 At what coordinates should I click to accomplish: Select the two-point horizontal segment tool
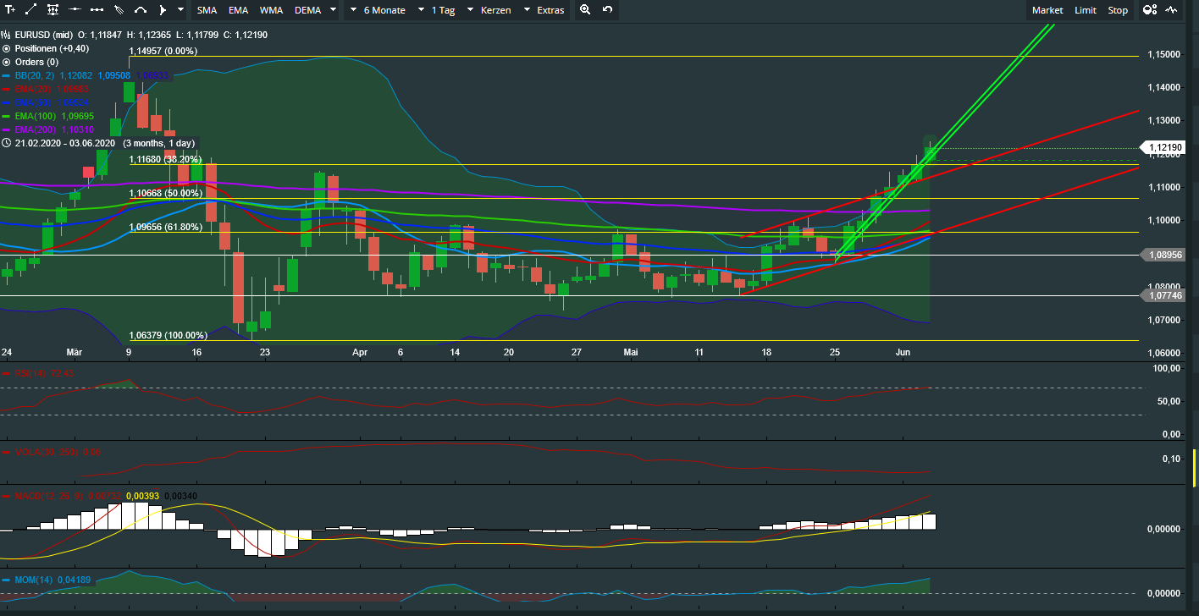click(97, 10)
